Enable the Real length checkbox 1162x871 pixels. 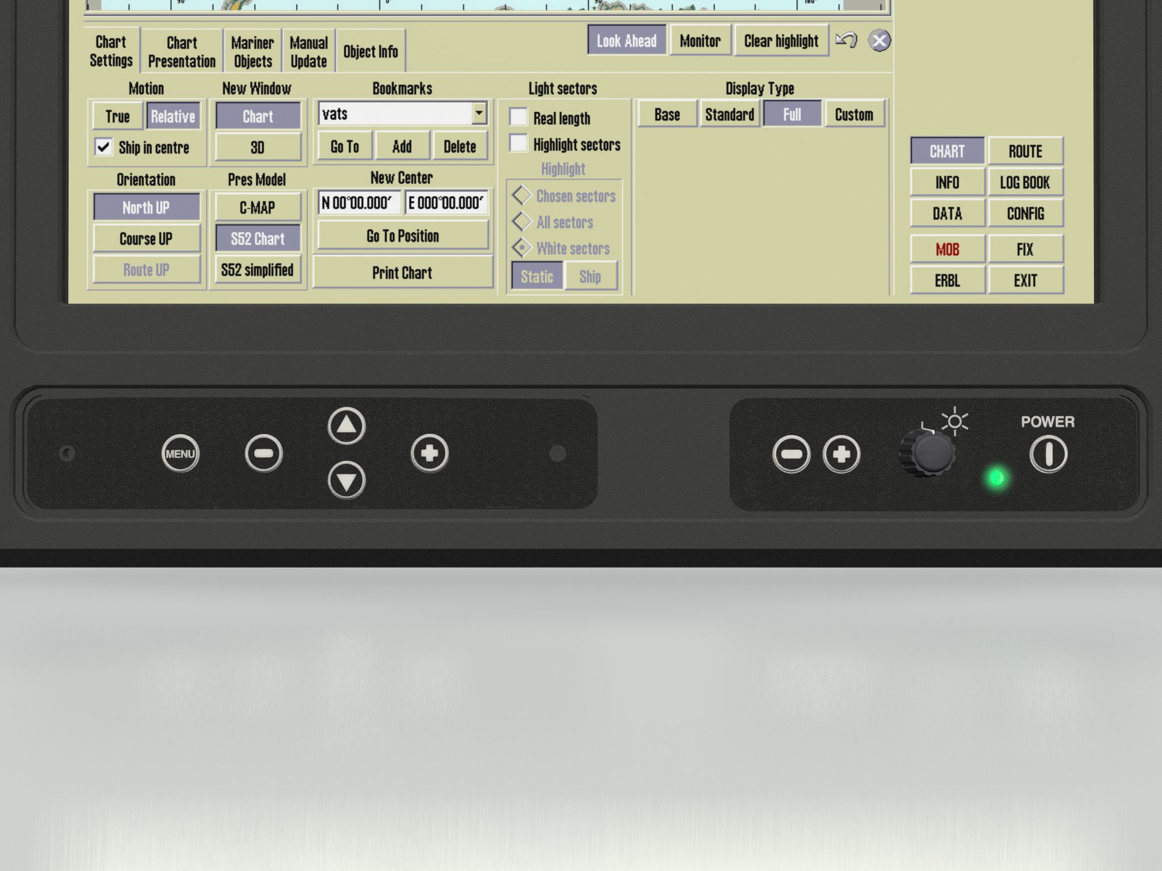518,117
